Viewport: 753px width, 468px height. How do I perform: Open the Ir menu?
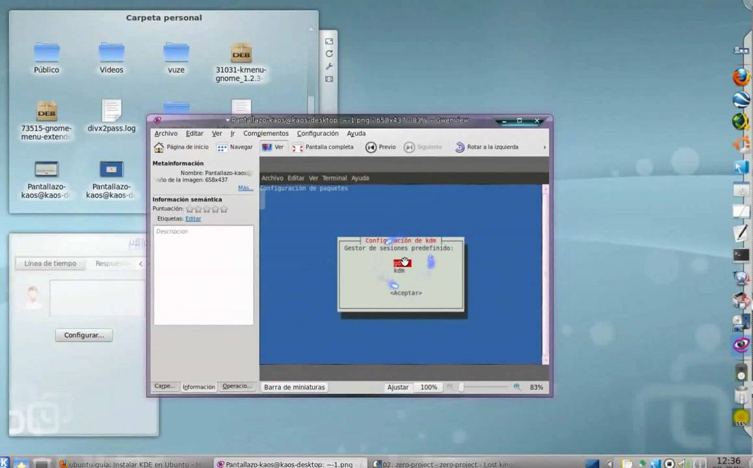pos(232,133)
